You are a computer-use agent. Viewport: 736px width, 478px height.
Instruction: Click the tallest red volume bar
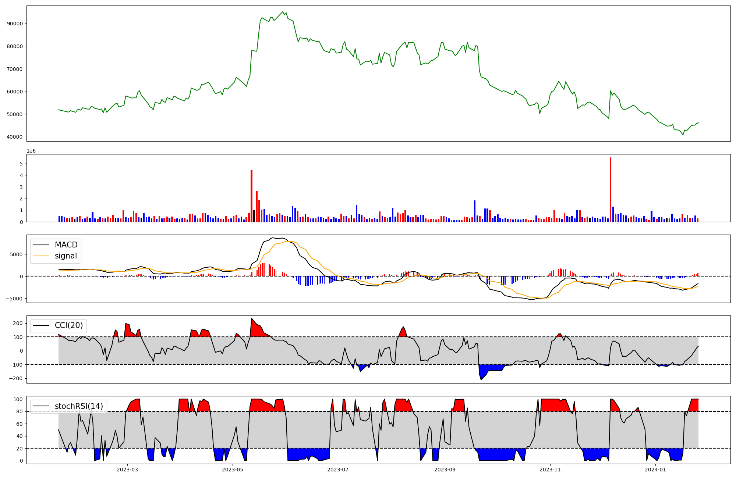point(611,189)
